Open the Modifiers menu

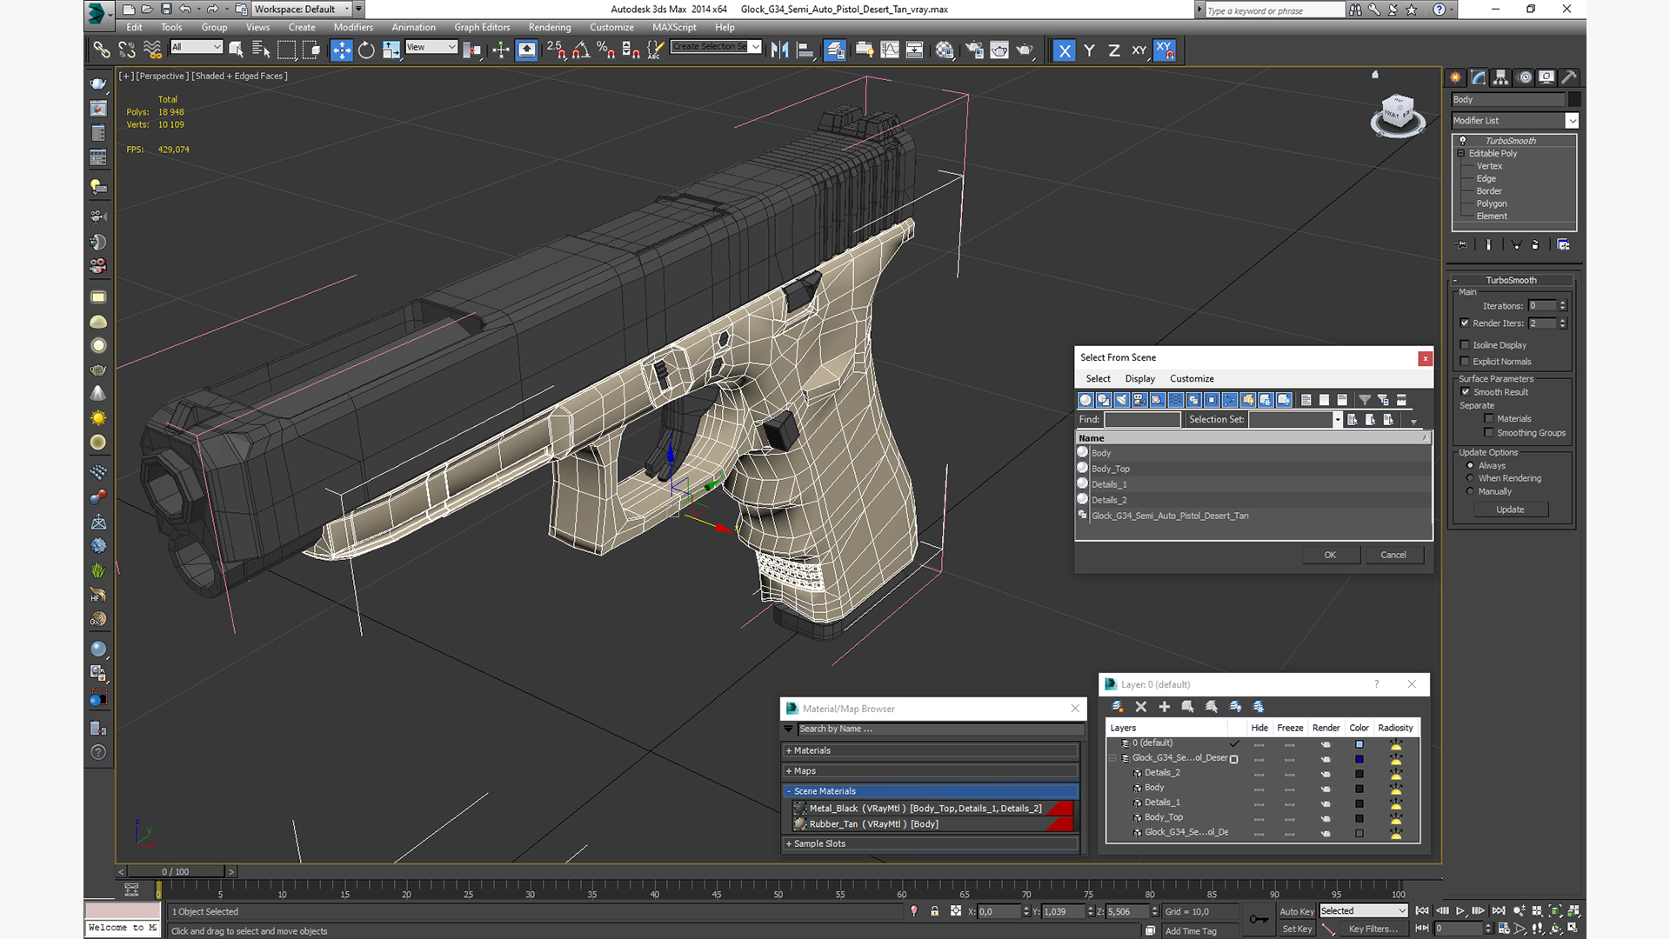353,27
